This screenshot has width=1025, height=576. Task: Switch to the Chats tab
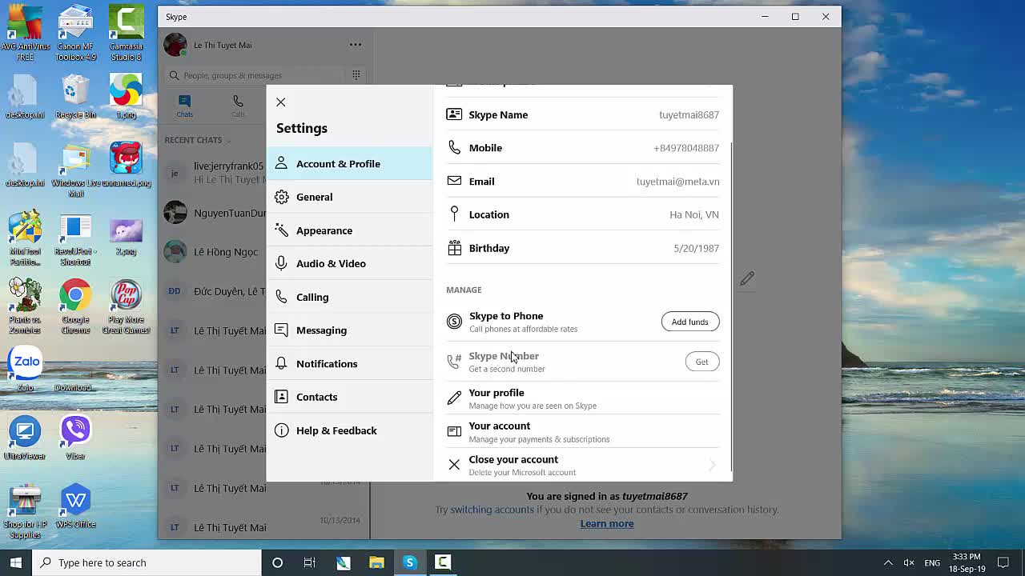click(185, 106)
